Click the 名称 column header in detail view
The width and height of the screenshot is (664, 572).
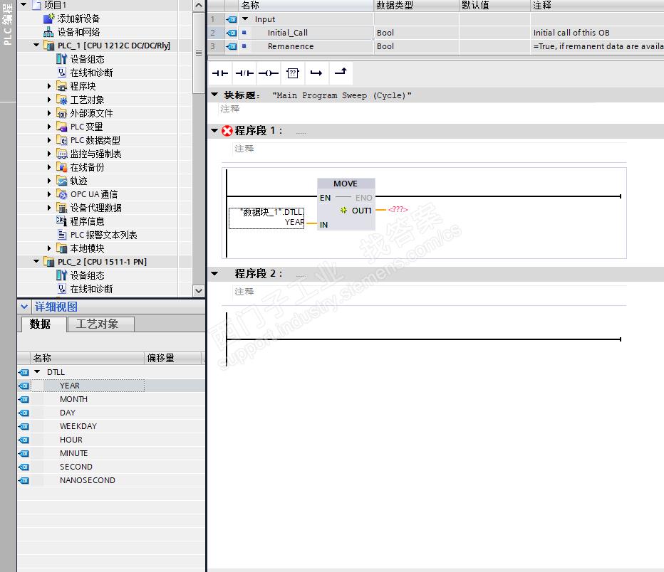pyautogui.click(x=87, y=358)
